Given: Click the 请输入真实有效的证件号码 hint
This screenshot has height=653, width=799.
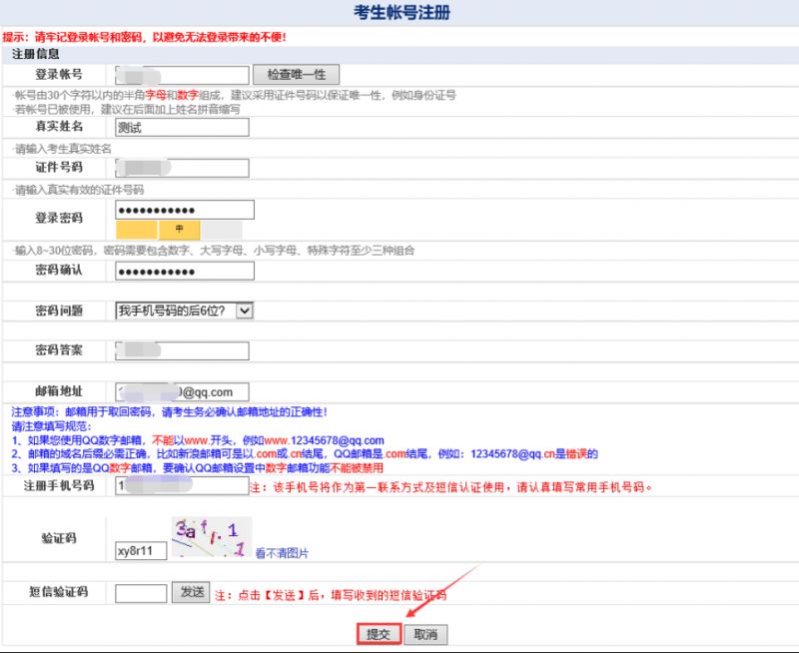Looking at the screenshot, I should point(79,190).
